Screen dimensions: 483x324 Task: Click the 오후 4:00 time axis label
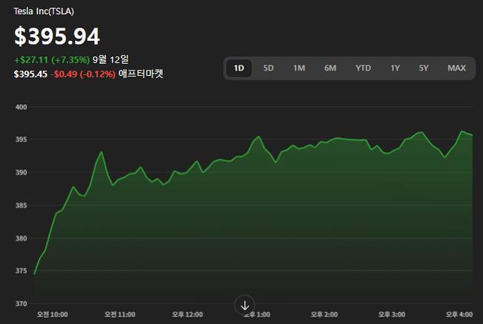(x=459, y=314)
